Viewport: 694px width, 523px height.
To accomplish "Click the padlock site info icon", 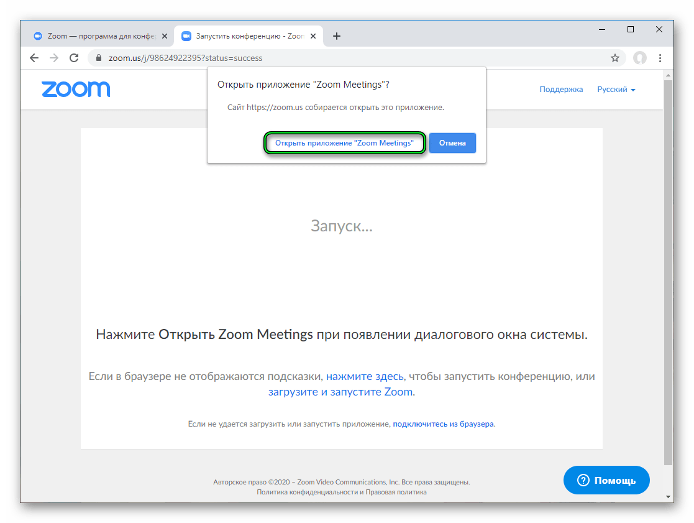I will click(99, 58).
